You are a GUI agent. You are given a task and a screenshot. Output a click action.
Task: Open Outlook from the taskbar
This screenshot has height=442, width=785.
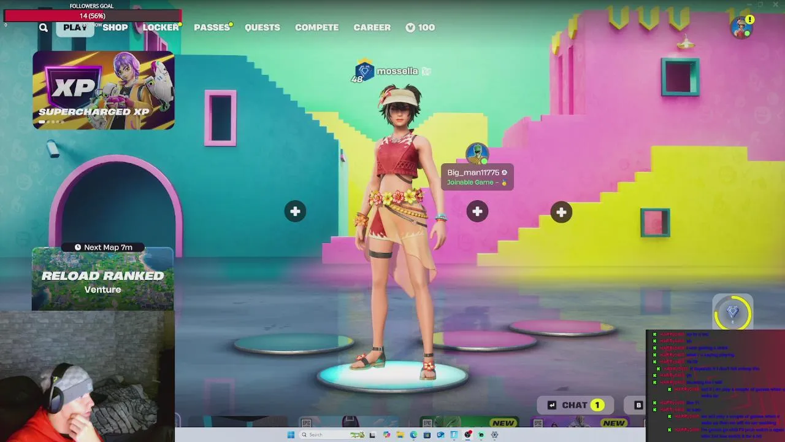click(440, 435)
